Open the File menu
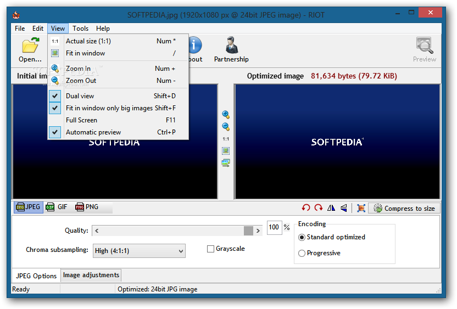Viewport: 457px width, 309px height. pos(20,29)
